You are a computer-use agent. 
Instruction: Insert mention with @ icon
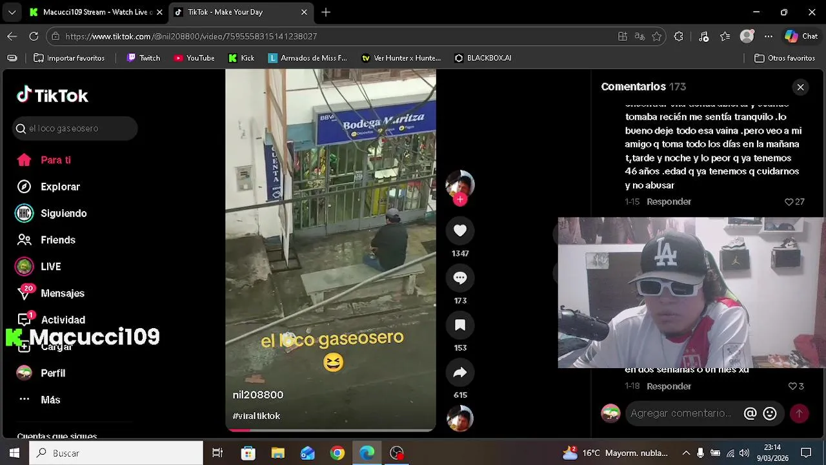pos(750,413)
